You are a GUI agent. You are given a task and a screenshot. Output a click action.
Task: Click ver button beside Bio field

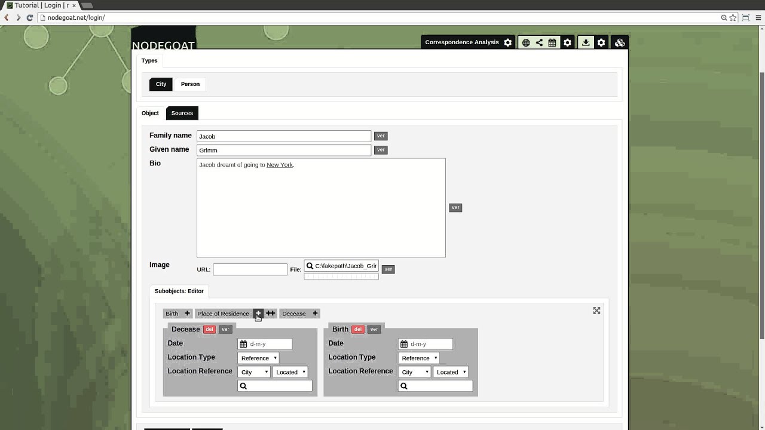coord(455,208)
